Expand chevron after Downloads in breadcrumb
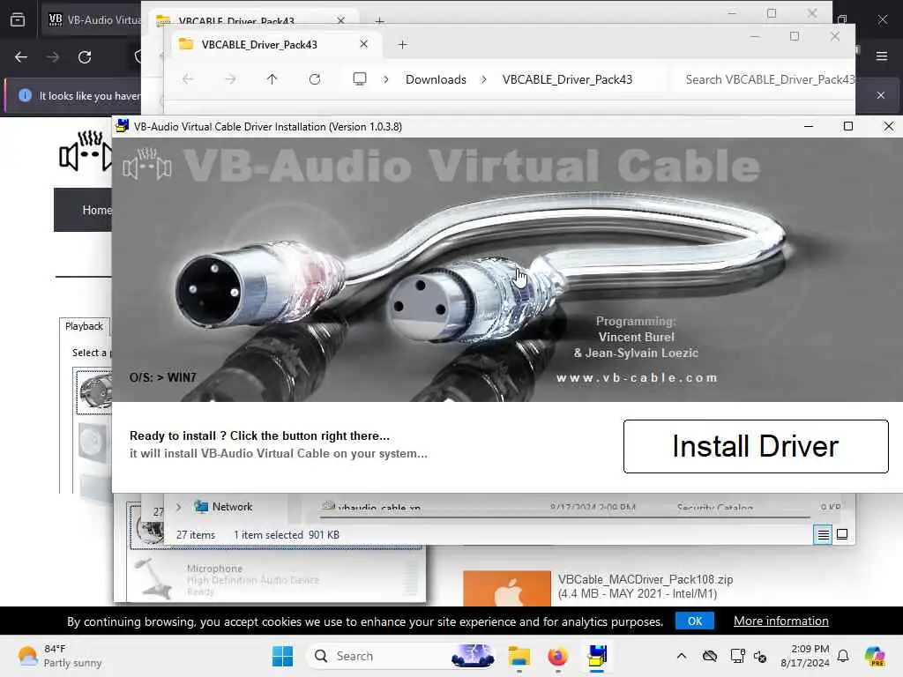The height and width of the screenshot is (677, 903). click(484, 79)
